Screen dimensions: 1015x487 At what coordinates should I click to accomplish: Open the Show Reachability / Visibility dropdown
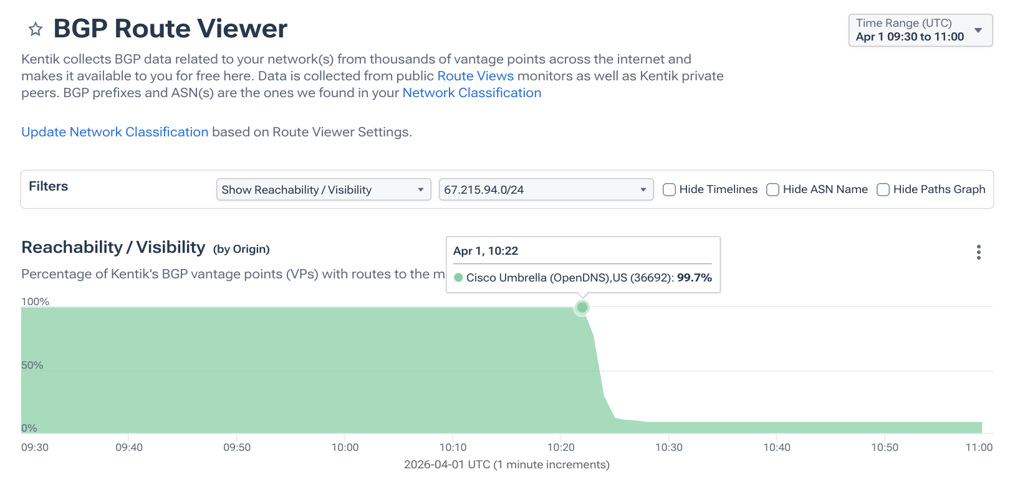click(x=323, y=189)
